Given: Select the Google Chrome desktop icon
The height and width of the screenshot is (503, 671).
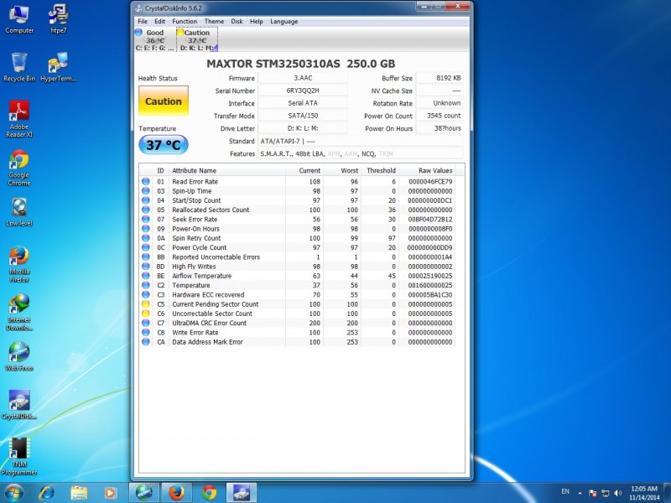Looking at the screenshot, I should tap(19, 168).
